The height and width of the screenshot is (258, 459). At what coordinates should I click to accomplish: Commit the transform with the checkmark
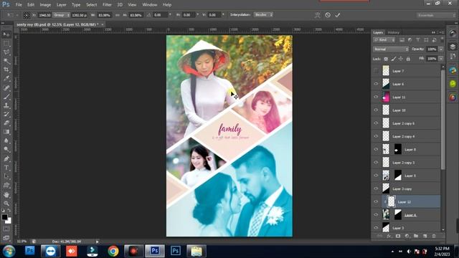click(x=338, y=15)
